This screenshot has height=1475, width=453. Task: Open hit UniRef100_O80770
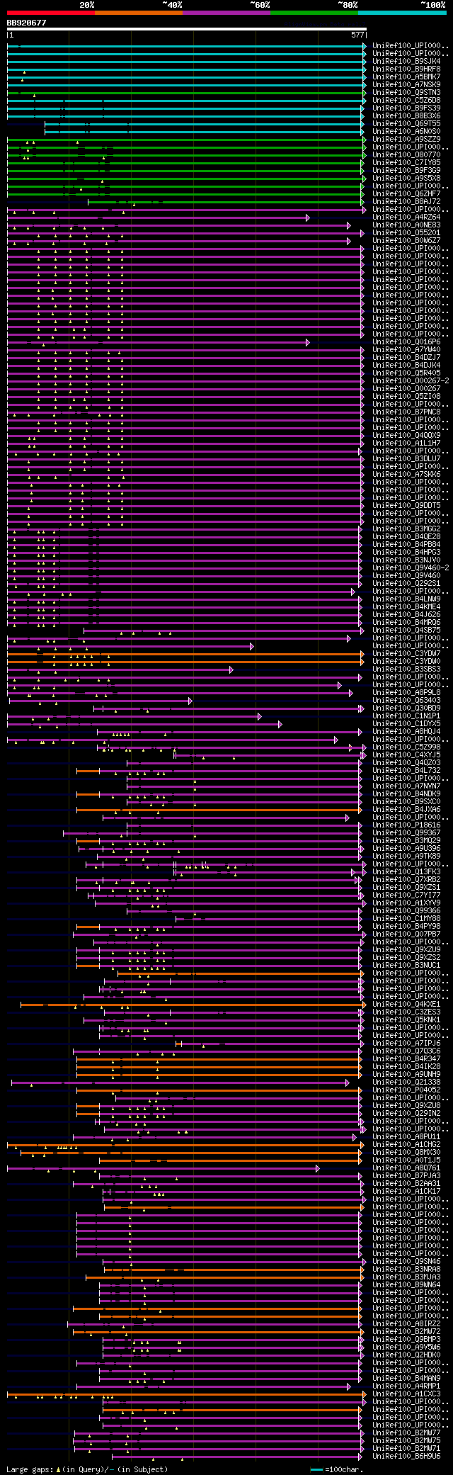406,154
